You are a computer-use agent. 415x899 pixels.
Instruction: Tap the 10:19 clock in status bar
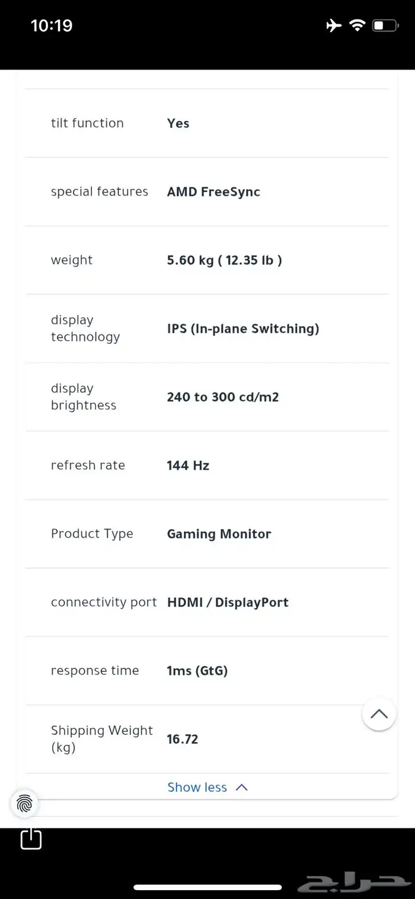(52, 25)
